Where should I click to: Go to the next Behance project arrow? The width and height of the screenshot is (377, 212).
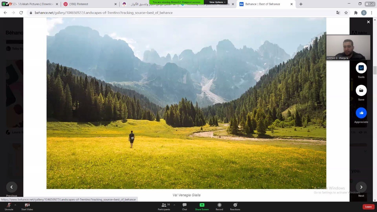coord(361,187)
